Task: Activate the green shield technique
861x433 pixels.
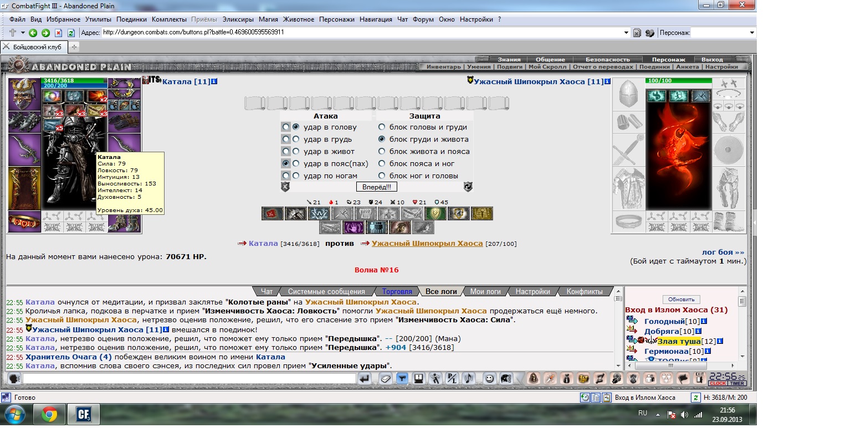Action: [x=435, y=214]
